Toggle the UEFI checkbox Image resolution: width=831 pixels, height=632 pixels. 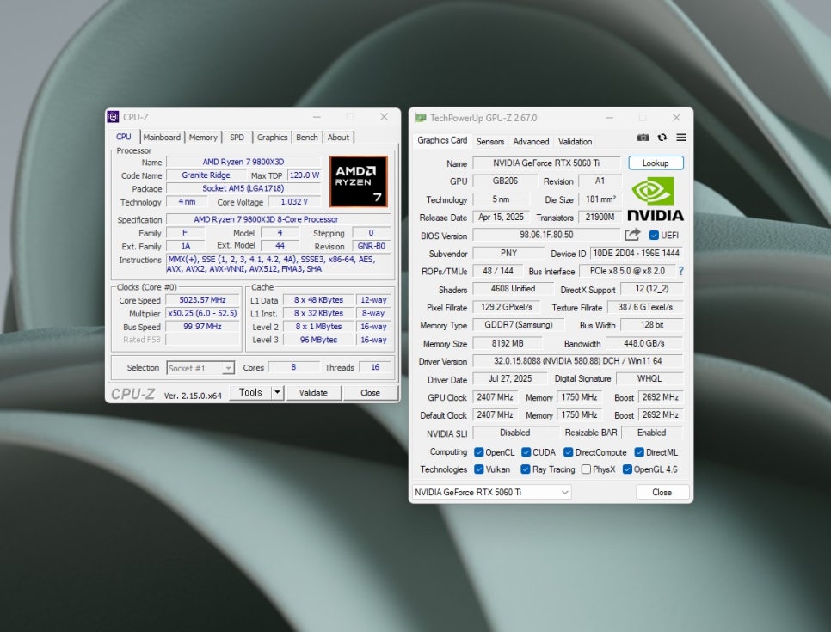[x=654, y=236]
